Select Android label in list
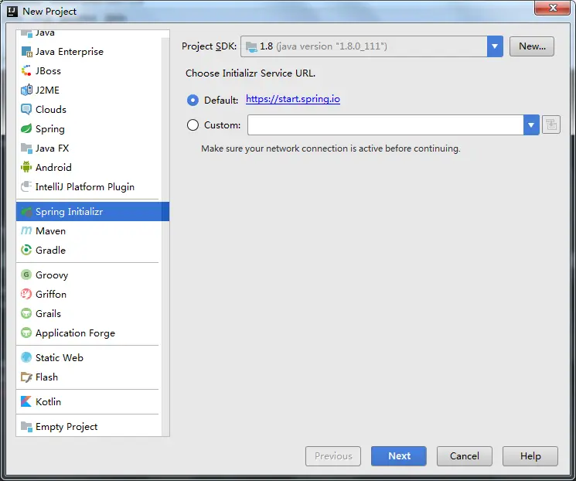 pyautogui.click(x=53, y=167)
